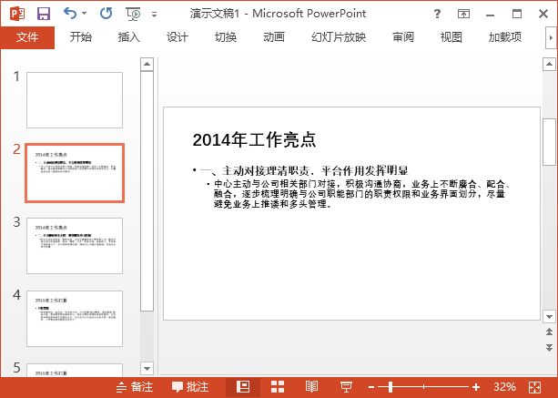The image size is (558, 398).
Task: Select partially visible slide 5 thumbnail
Action: (75, 370)
